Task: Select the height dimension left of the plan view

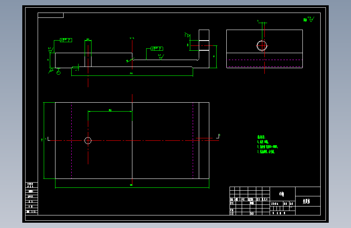Action: [43, 140]
